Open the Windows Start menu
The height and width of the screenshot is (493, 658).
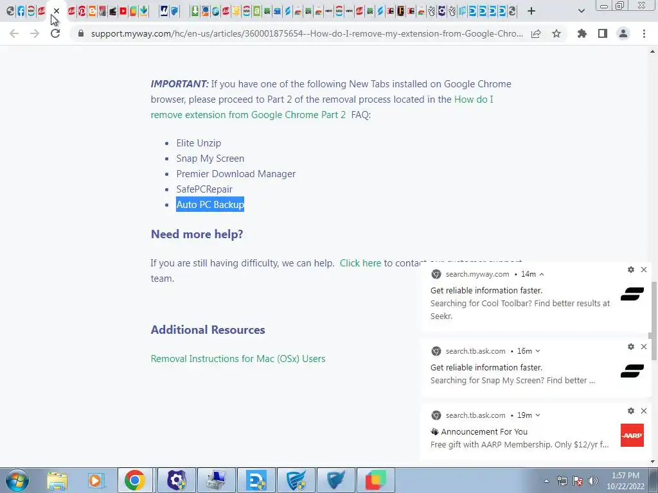17,480
